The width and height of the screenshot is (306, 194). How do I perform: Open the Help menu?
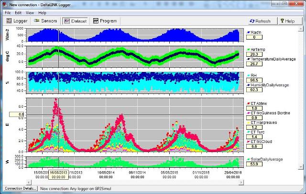[x=42, y=13]
